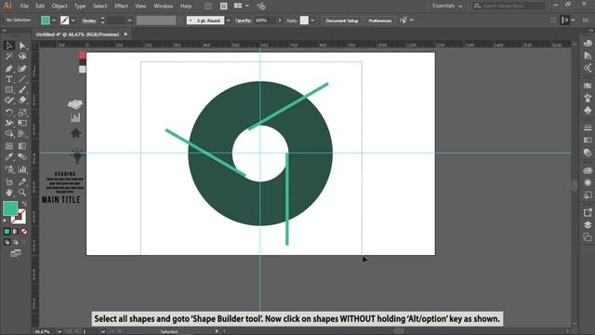Select the Column Graph tool

click(22, 169)
